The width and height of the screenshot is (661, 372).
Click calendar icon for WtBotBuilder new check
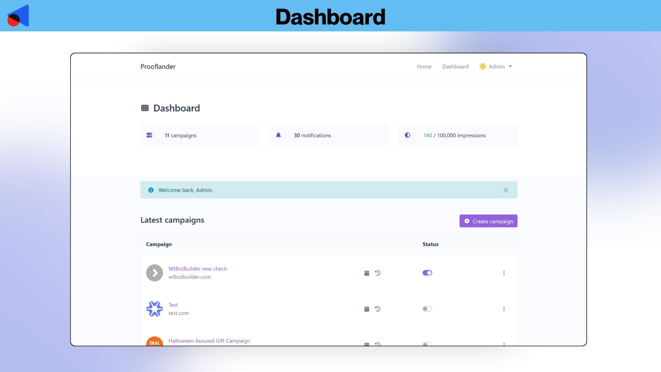point(367,273)
